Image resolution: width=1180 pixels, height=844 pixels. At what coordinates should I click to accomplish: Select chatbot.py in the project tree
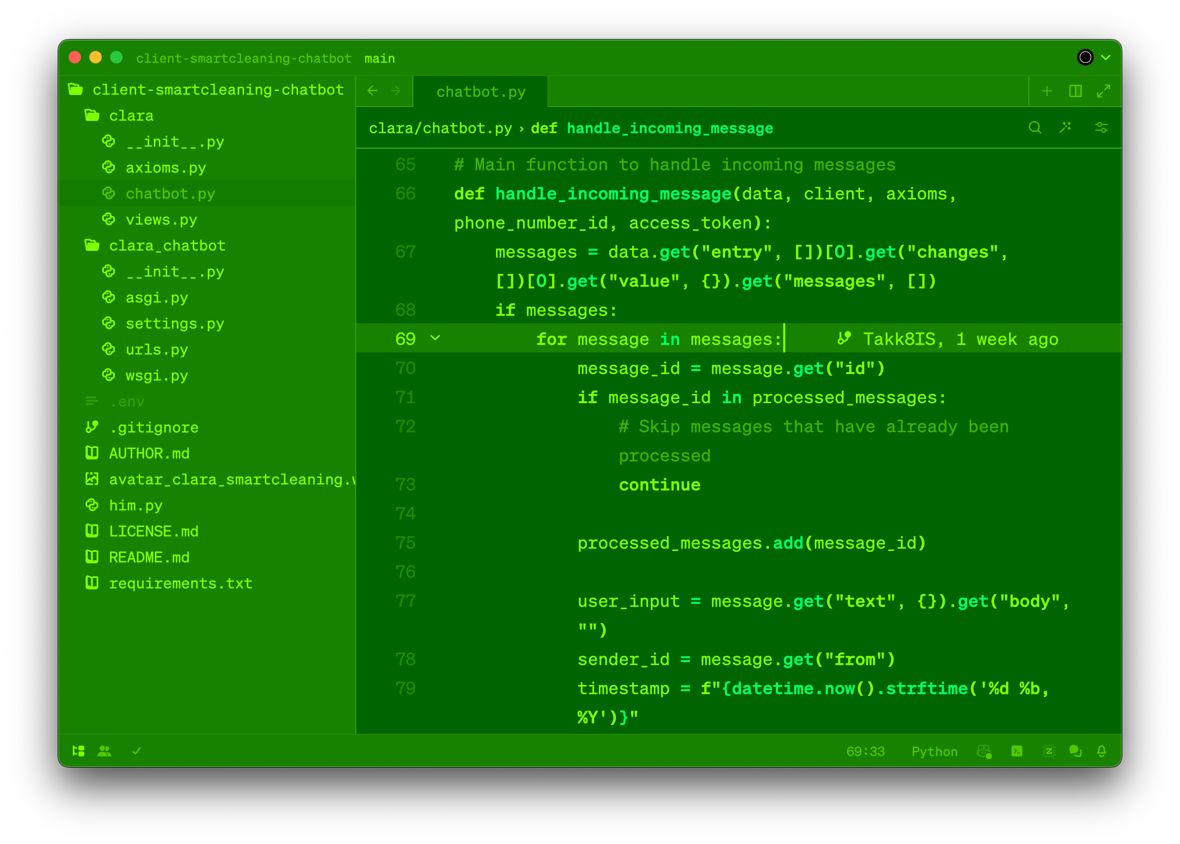[207, 193]
